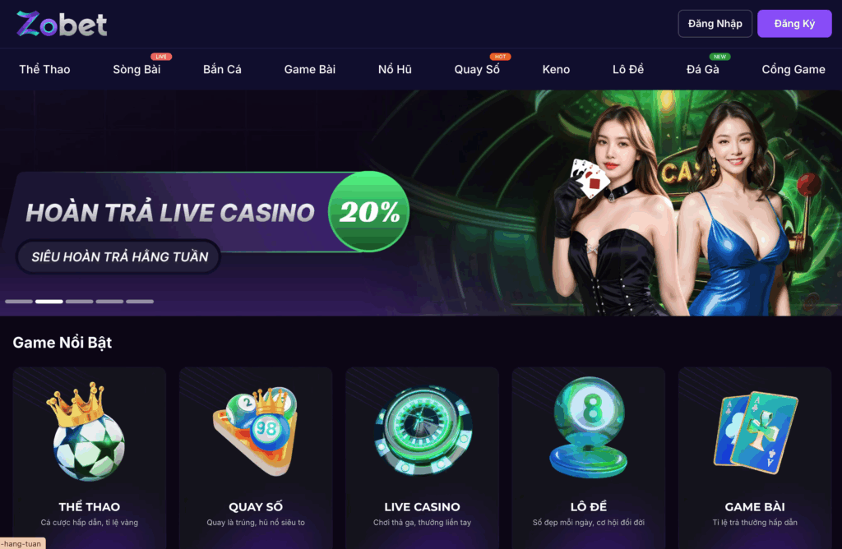Click the Zobet logo
This screenshot has height=549, width=842.
pyautogui.click(x=62, y=24)
